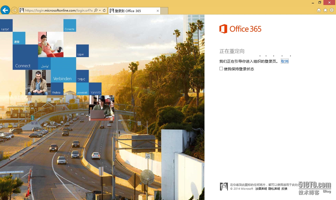336x200 pixels.
Task: Close the 登录到 Office 365 tab
Action: coord(157,11)
